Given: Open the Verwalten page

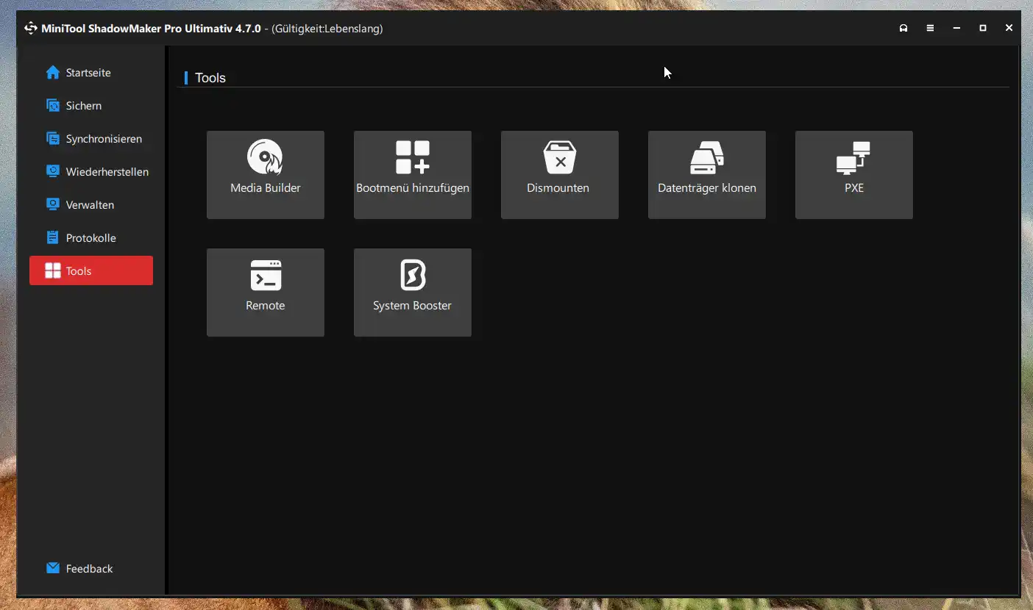Looking at the screenshot, I should pos(91,205).
